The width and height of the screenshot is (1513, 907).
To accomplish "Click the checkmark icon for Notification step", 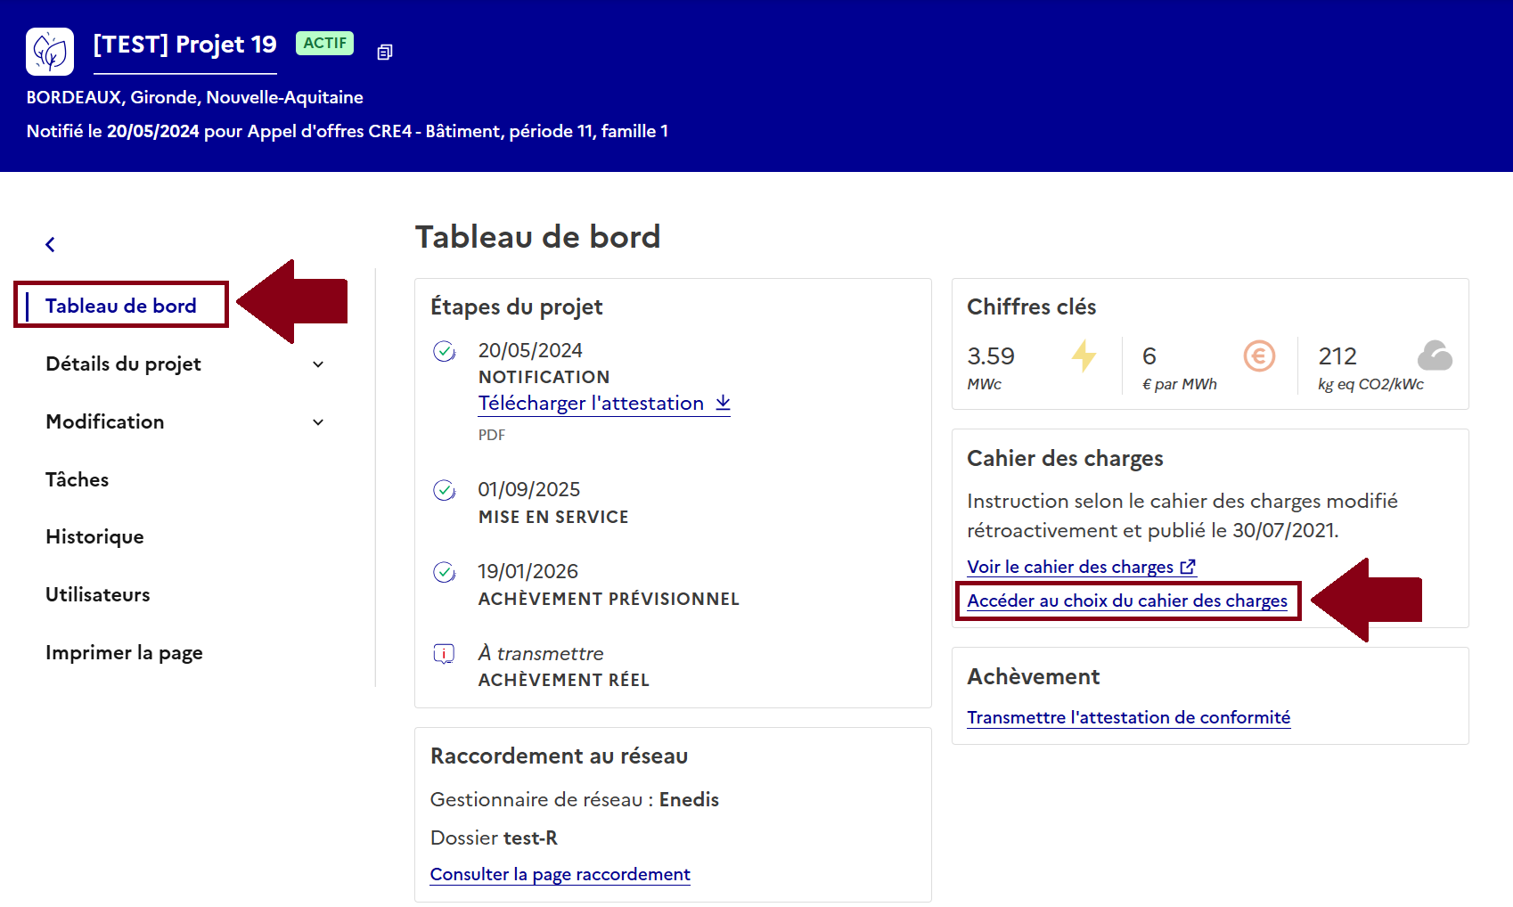I will pyautogui.click(x=444, y=351).
